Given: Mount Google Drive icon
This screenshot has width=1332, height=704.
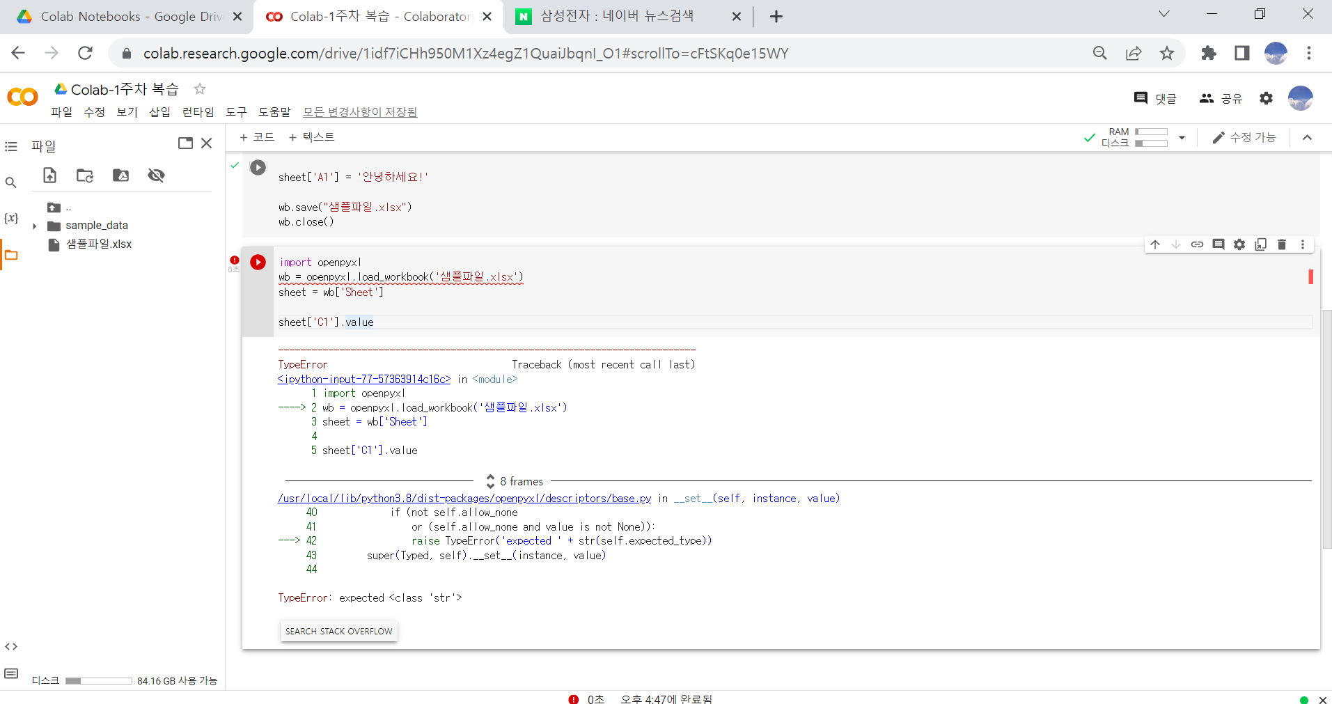Looking at the screenshot, I should click(x=120, y=175).
